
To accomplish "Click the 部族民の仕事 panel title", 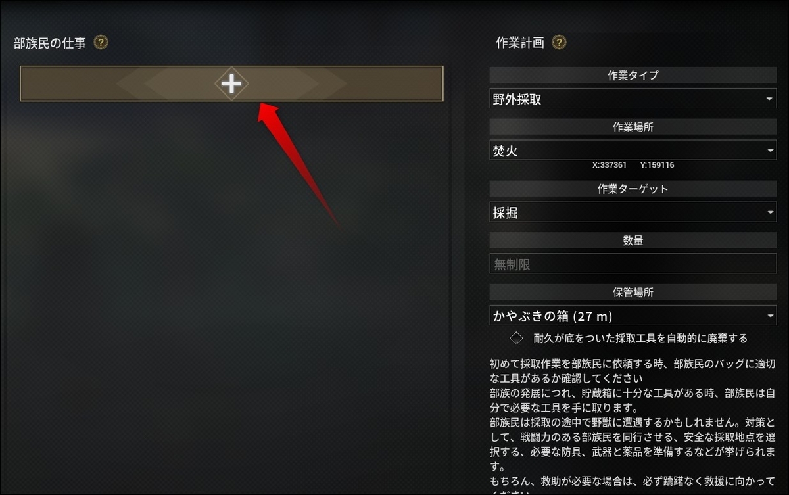I will click(x=50, y=43).
